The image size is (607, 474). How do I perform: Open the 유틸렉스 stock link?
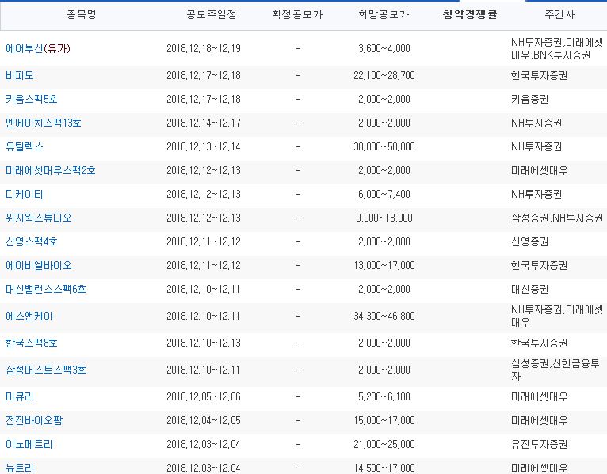[25, 147]
